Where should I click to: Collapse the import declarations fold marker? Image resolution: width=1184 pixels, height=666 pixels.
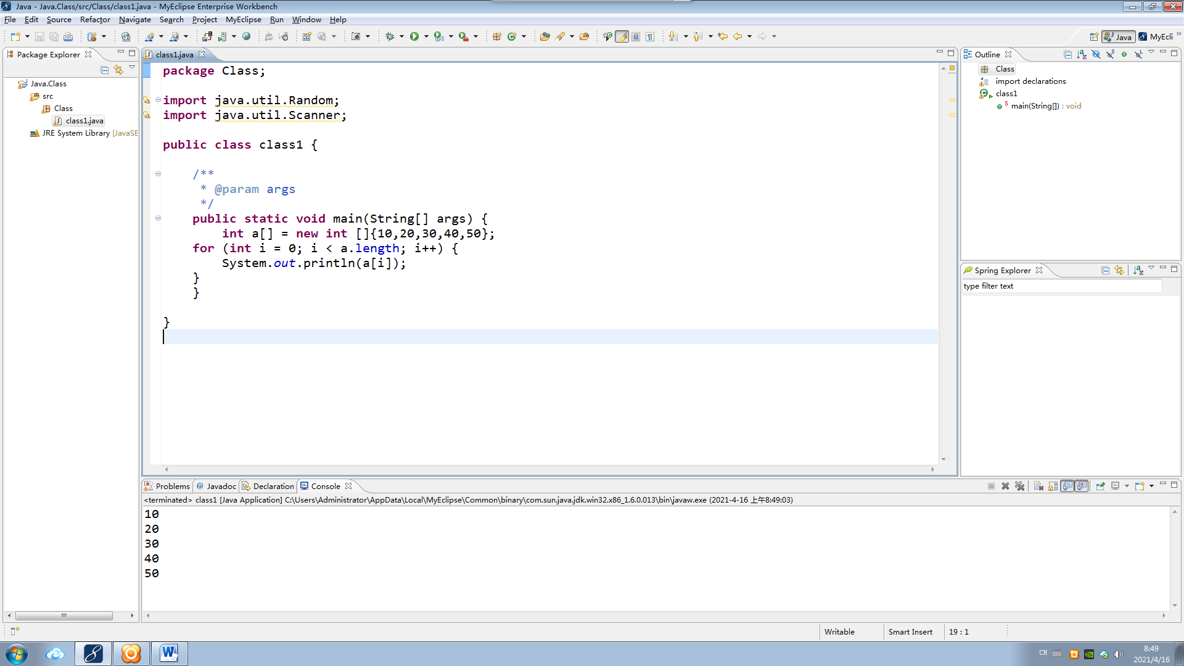tap(158, 100)
